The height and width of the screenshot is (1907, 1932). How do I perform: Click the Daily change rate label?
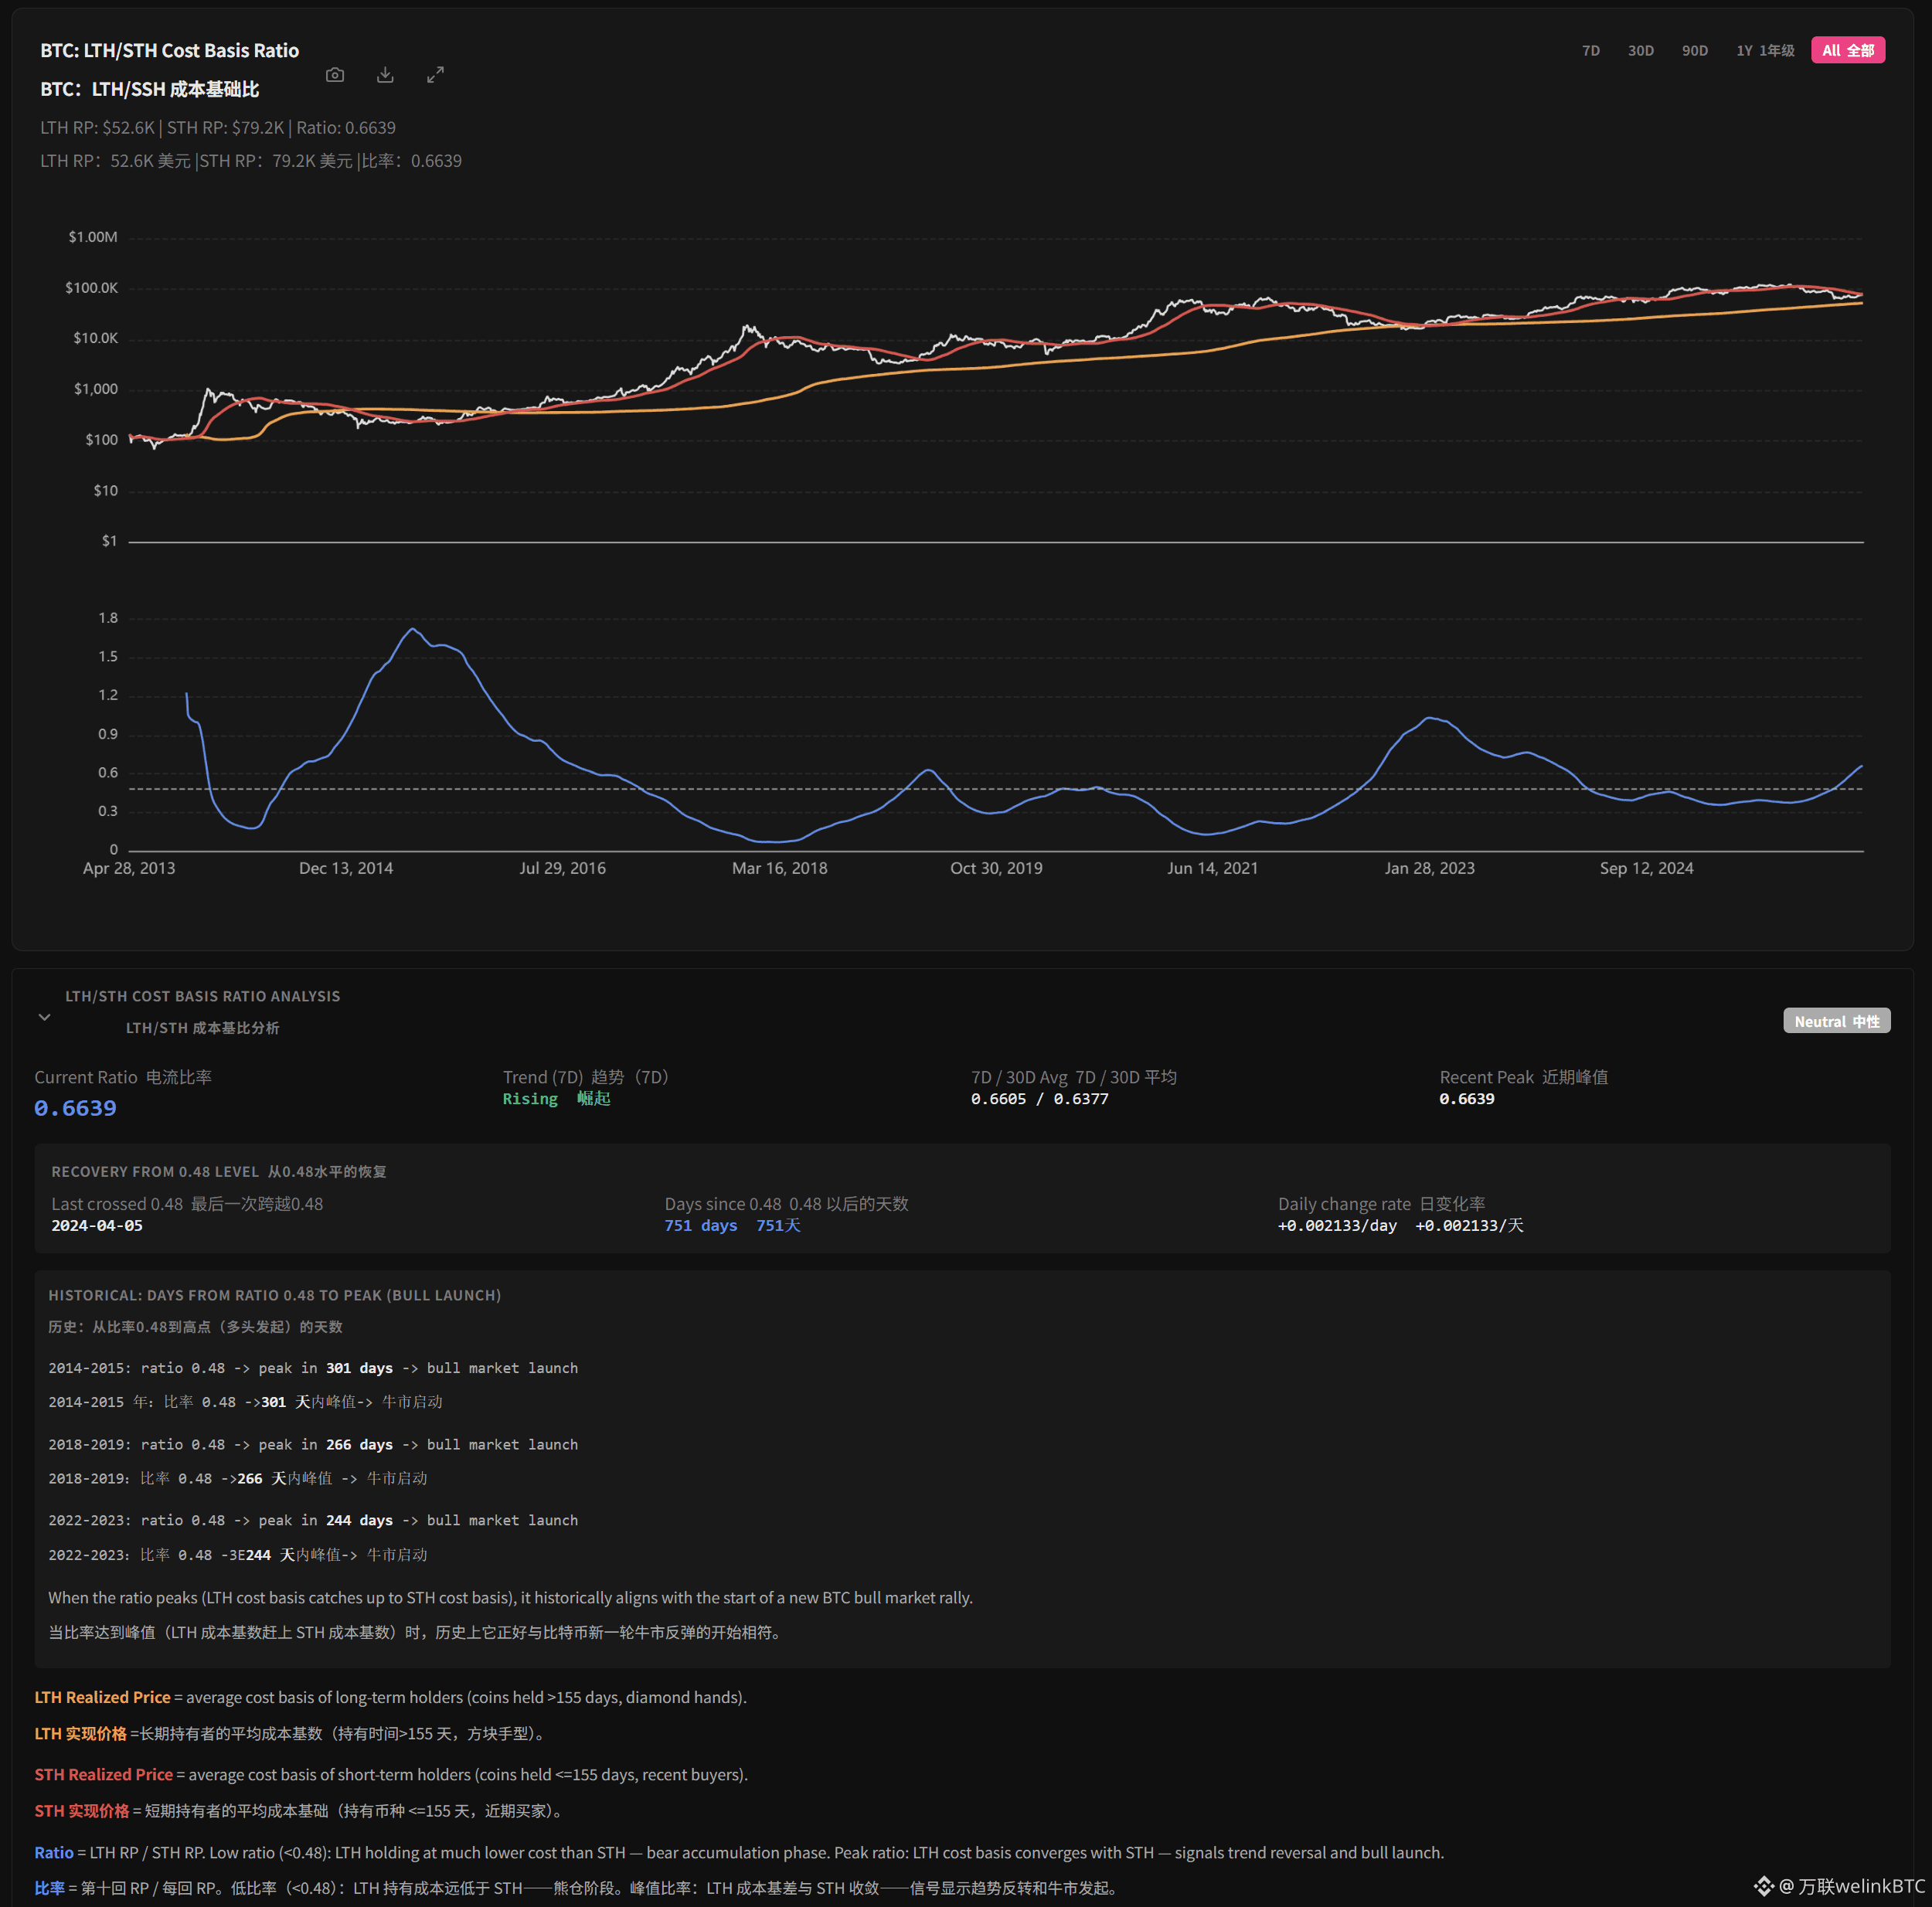pos(1345,1204)
